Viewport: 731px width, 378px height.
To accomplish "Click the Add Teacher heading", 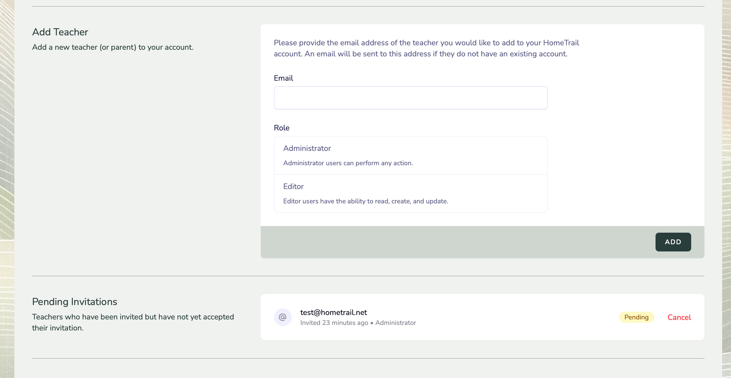I will click(60, 32).
